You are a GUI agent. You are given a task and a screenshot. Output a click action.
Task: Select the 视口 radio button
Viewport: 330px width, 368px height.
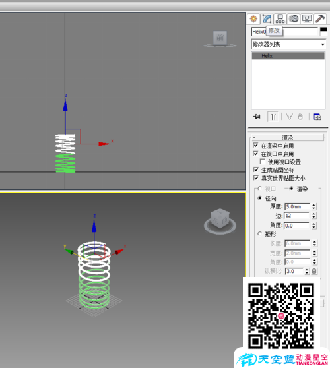259,189
